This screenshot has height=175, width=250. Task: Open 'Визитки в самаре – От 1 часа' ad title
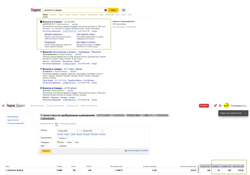[62, 69]
